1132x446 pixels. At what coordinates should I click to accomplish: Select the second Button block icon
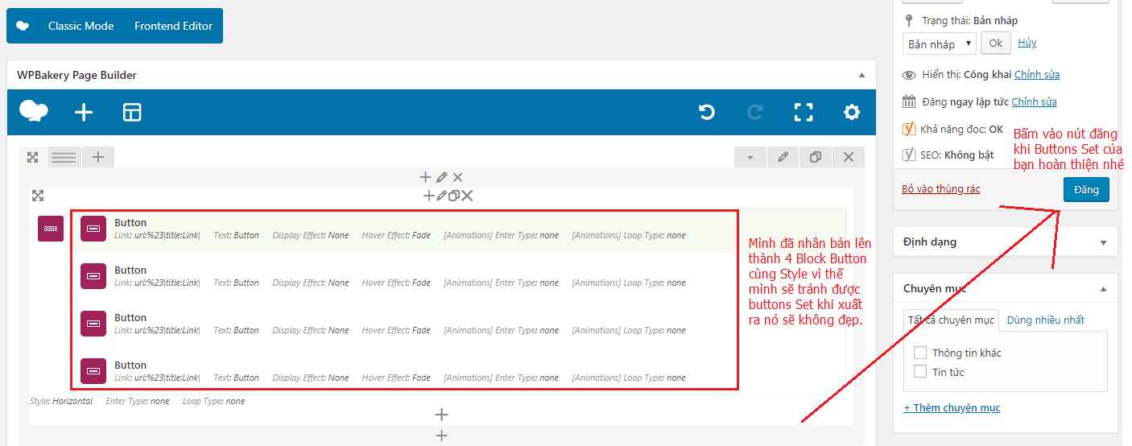(93, 276)
